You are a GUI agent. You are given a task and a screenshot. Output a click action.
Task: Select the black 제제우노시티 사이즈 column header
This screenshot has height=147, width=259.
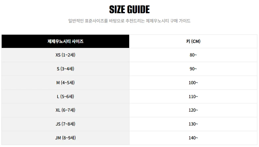[65, 41]
